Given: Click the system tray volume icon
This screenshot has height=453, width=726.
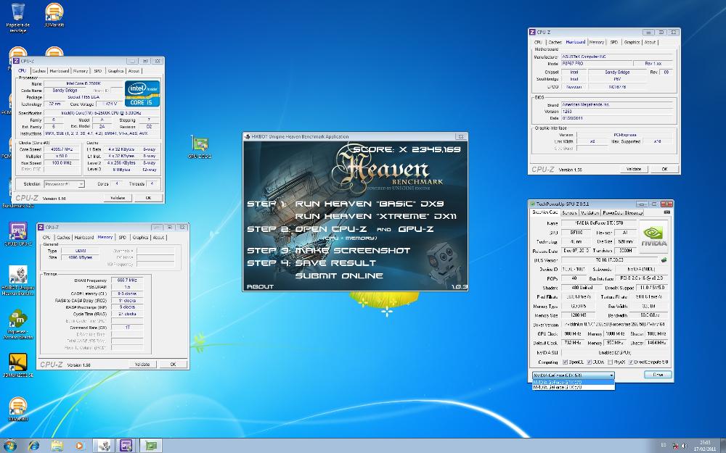Looking at the screenshot, I should 683,446.
